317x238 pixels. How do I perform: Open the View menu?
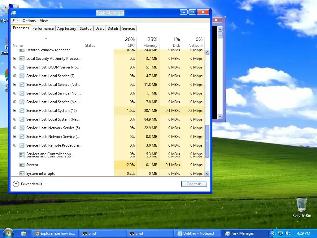[x=44, y=21]
